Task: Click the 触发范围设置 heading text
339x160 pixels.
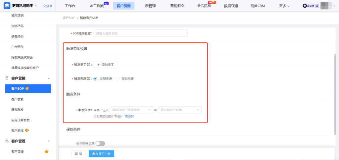Action: (x=77, y=49)
